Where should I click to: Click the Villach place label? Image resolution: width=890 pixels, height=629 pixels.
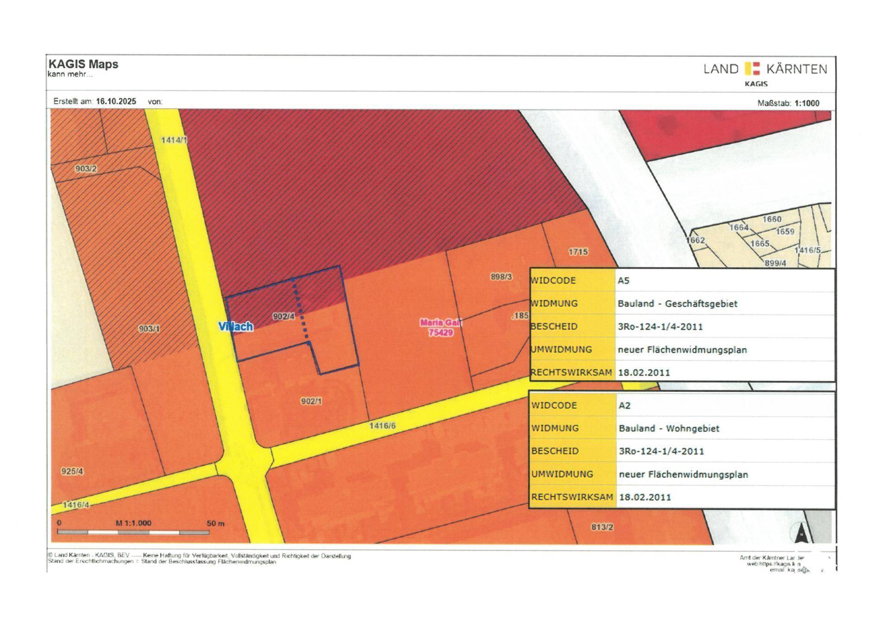coord(236,327)
